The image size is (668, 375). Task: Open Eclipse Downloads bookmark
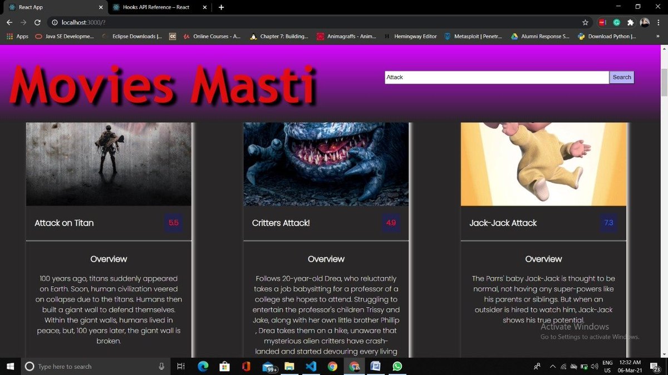pos(132,36)
